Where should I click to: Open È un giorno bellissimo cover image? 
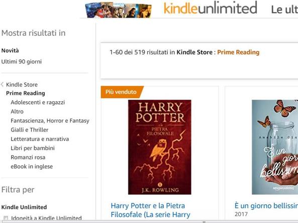tap(275, 147)
